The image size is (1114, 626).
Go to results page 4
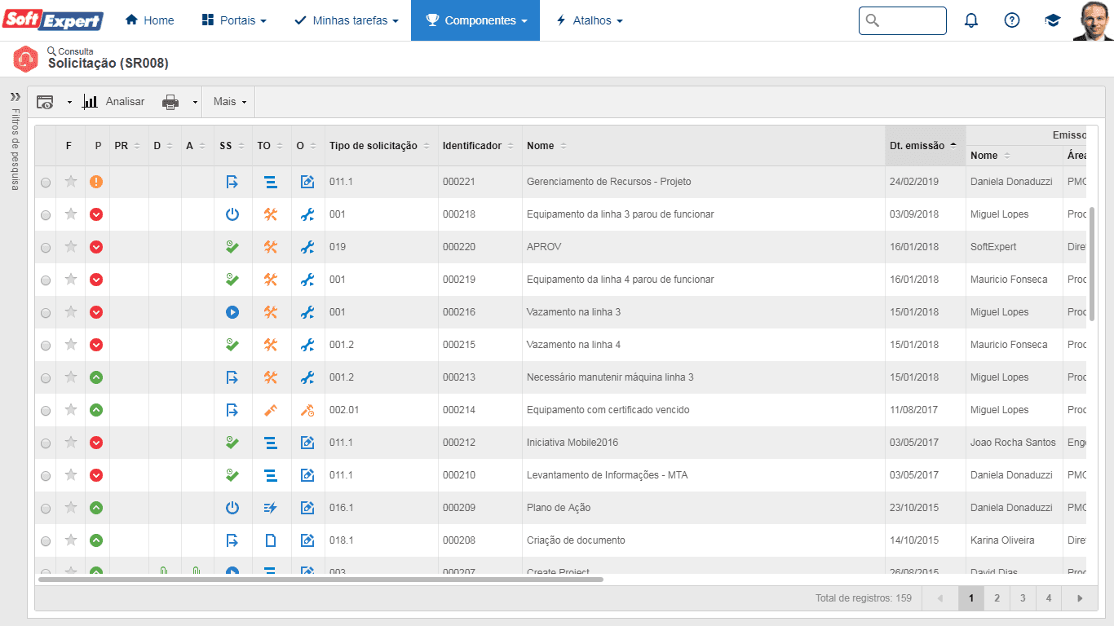click(x=1049, y=598)
